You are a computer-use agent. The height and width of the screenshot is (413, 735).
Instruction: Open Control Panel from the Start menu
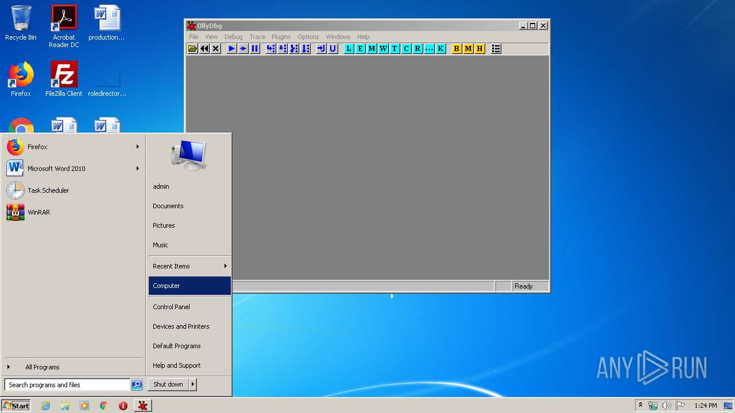[x=189, y=307]
